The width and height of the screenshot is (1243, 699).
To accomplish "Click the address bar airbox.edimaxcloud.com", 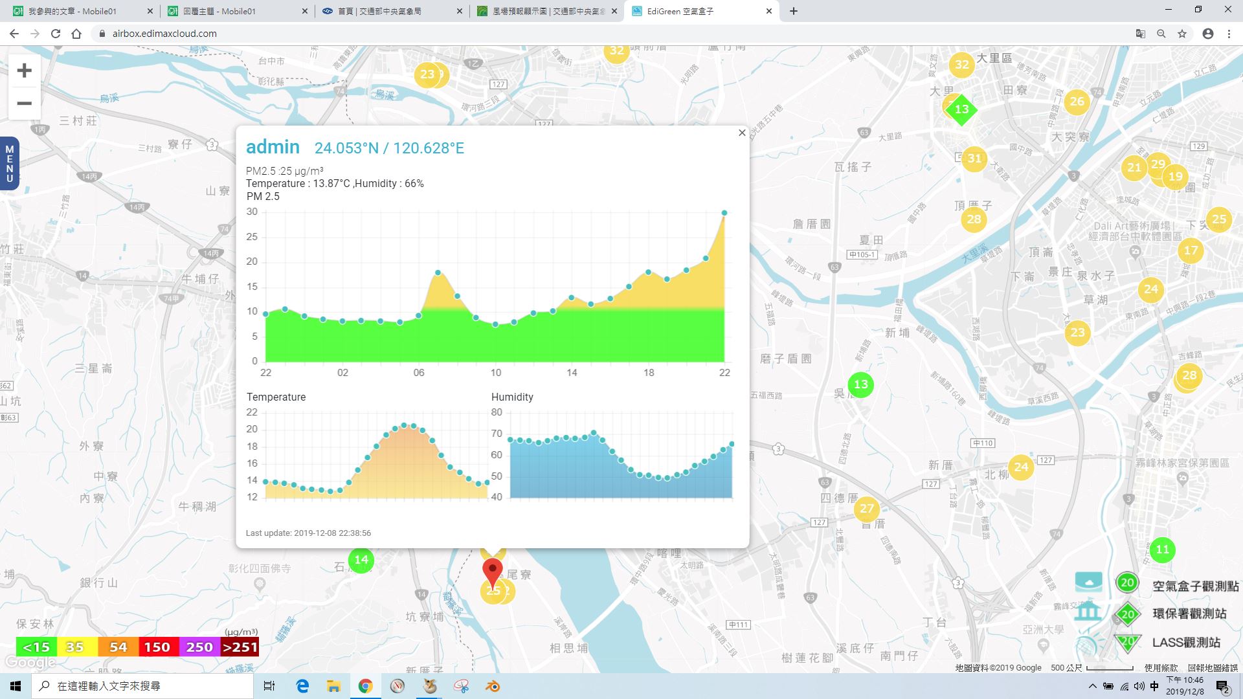I will coord(164,34).
